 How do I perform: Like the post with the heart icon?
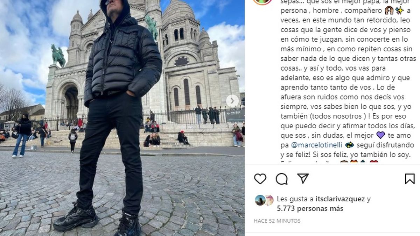260,179
